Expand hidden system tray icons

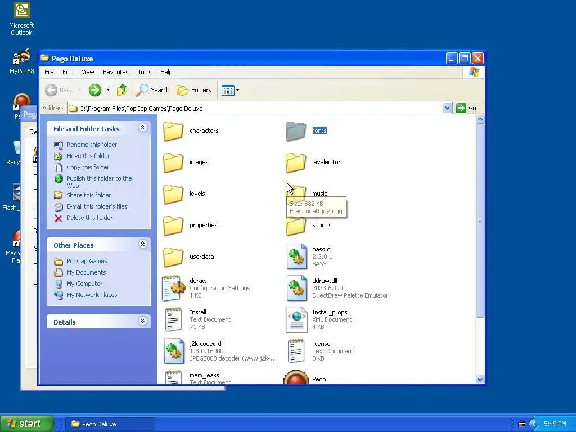534,424
